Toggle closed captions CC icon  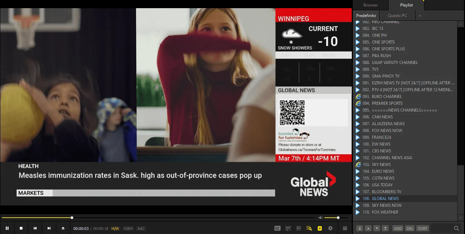[277, 228]
